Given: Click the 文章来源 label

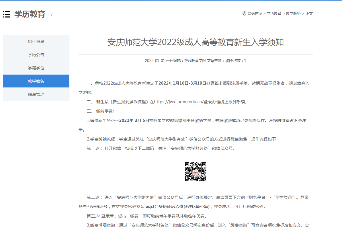Looking at the screenshot, I should 216,61.
